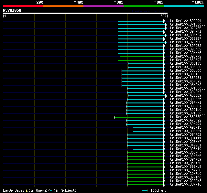Select the UniRef100_C5XHX6 label
The height and width of the screenshot is (193, 207).
pyautogui.click(x=186, y=53)
